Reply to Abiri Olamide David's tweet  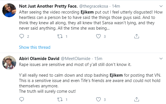22,99
